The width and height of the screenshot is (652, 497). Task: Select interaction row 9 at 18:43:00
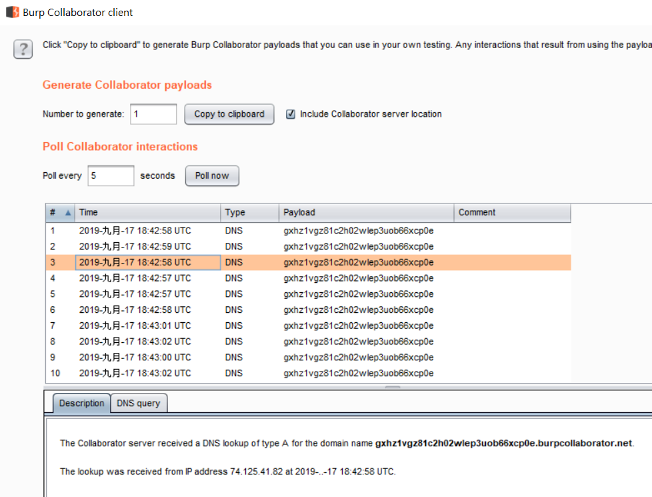308,357
